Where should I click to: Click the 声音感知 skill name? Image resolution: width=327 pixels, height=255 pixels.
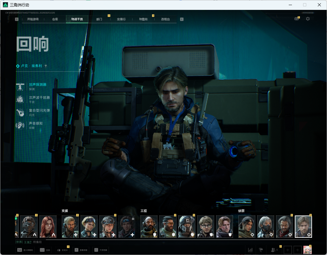[x=36, y=123]
